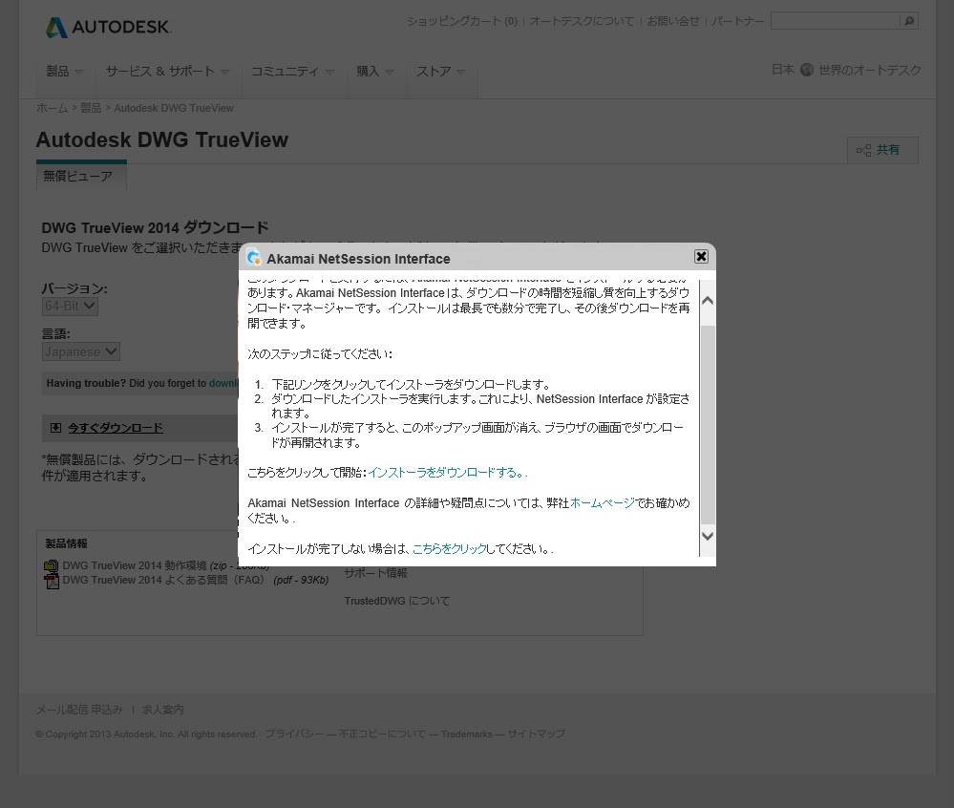Click the zip file icon for 動作環境
Viewport: 954px width, 808px height.
[52, 565]
